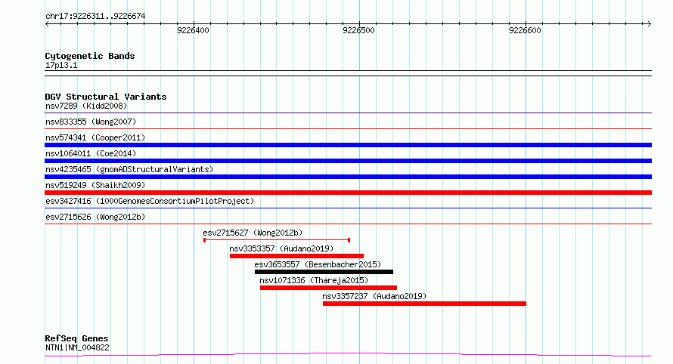
Task: Click the thin red line of esv2715626
Action: [348, 224]
